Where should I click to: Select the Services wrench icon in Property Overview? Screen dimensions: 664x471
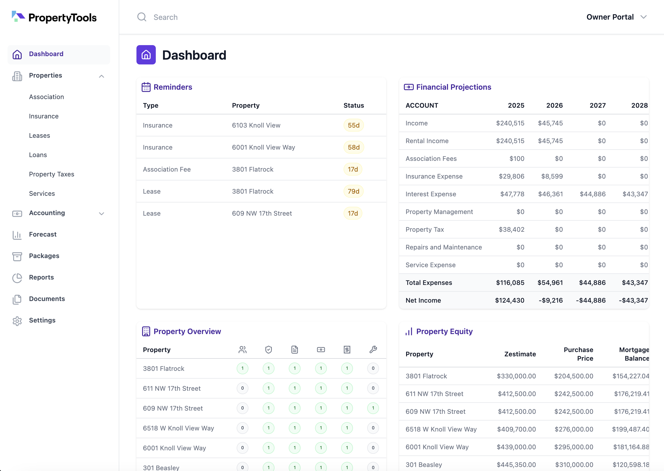pyautogui.click(x=373, y=349)
